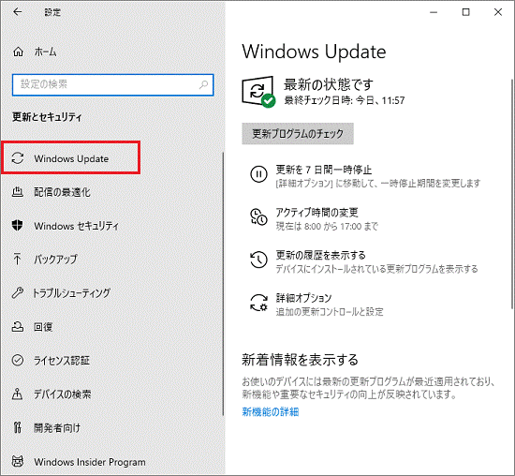Screen dimensions: 515x476
Task: Focus the 設定の検索 search box
Action: 112,85
